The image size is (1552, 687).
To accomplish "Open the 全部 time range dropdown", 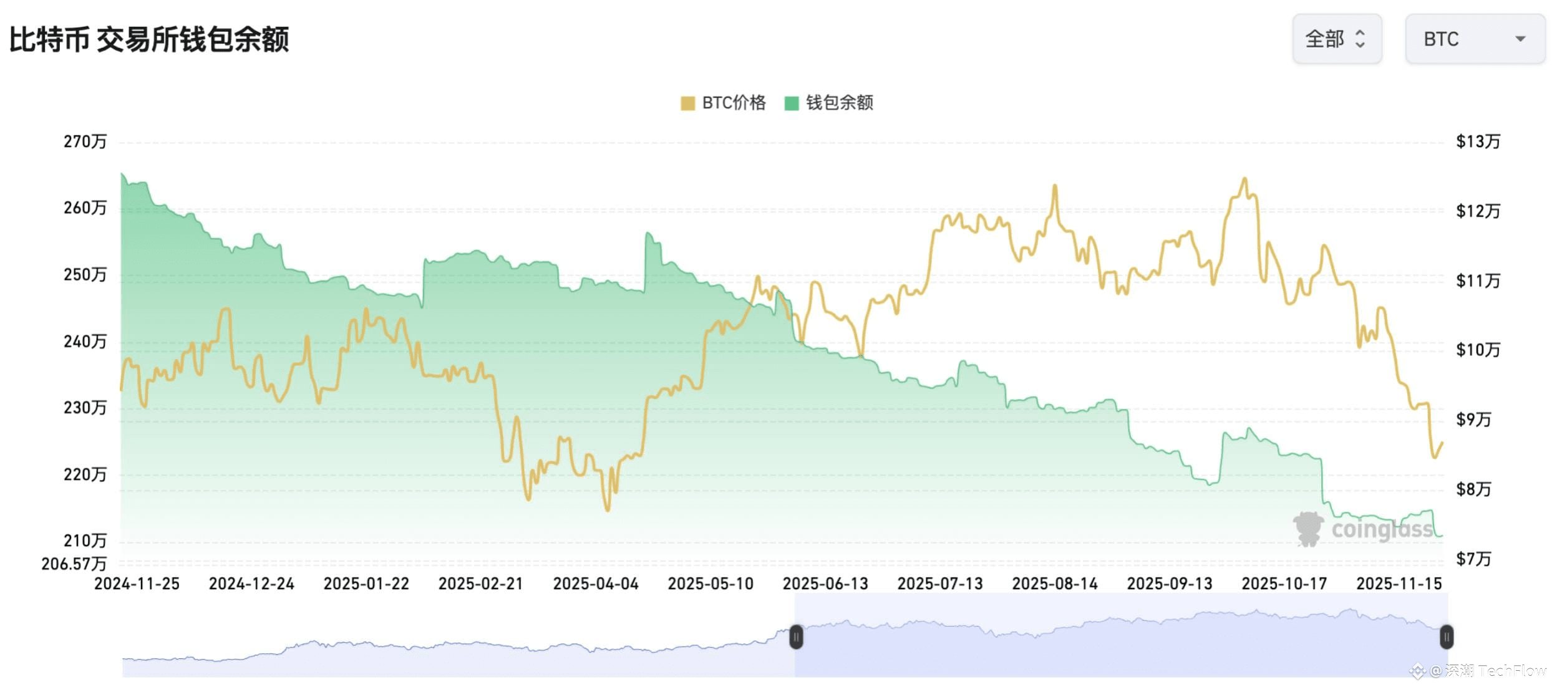I will [1337, 39].
